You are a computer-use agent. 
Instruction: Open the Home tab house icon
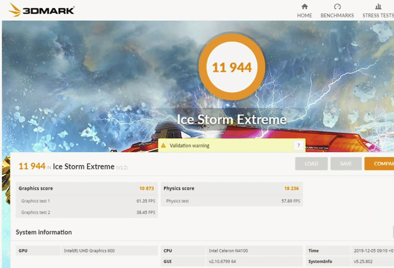pyautogui.click(x=305, y=7)
